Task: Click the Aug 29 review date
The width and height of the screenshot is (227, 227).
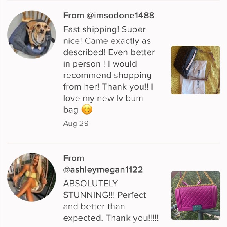Action: coord(76,124)
